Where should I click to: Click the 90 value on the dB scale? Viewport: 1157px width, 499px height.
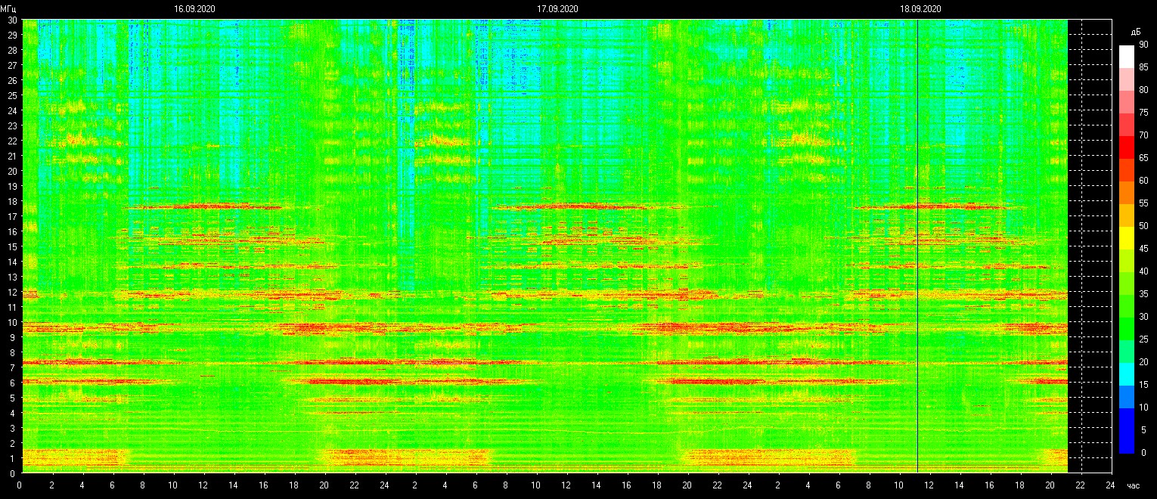tap(1143, 45)
